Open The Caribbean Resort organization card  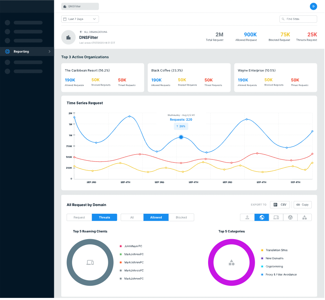[x=103, y=78]
